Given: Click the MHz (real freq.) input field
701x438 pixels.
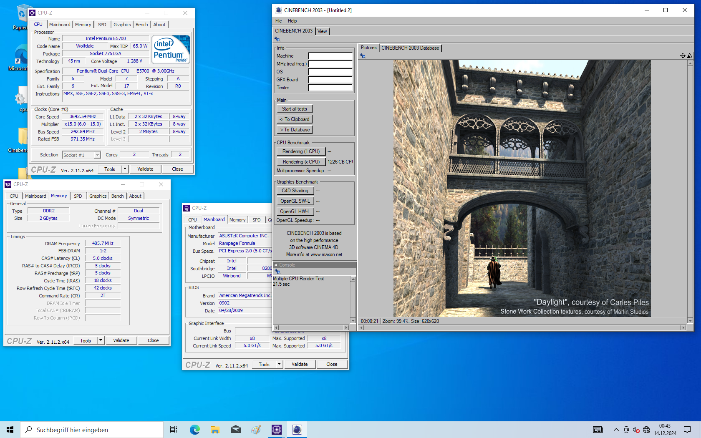Looking at the screenshot, I should pos(330,64).
